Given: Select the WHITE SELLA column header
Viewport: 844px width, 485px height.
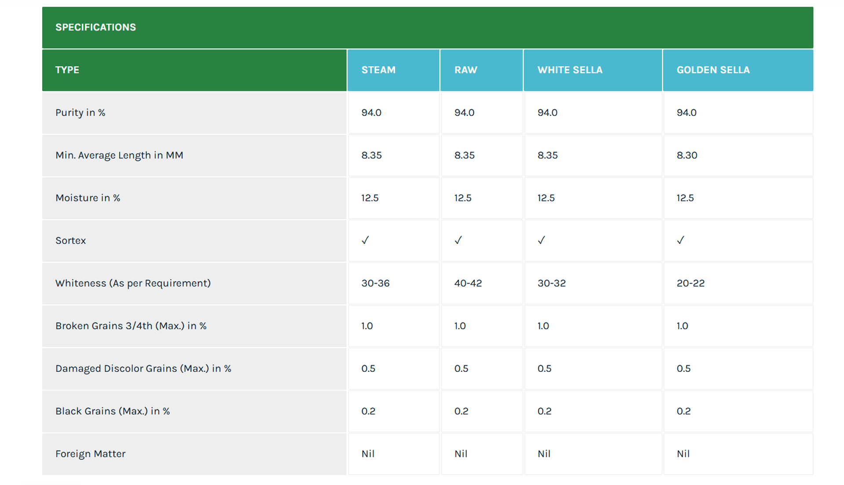Looking at the screenshot, I should (593, 70).
